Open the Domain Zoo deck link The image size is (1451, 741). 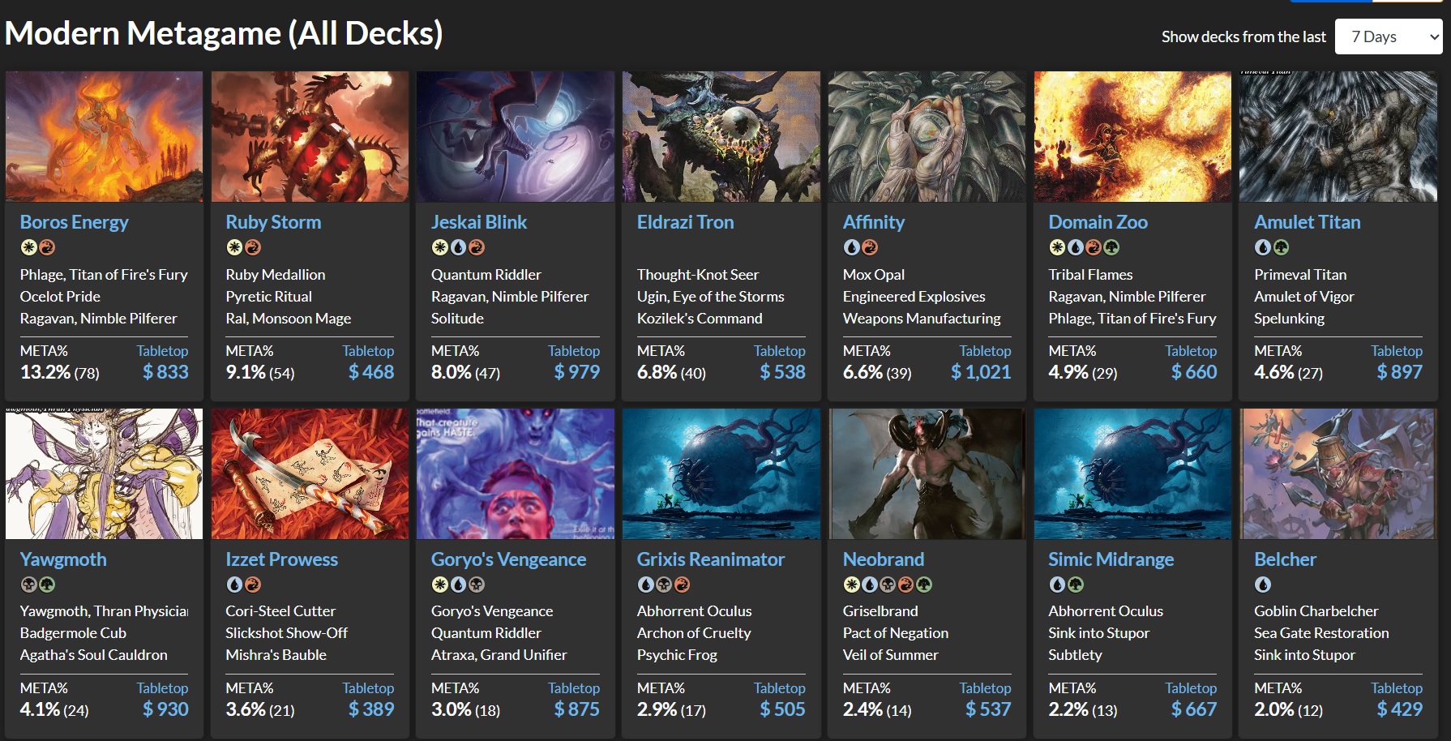pos(1098,222)
